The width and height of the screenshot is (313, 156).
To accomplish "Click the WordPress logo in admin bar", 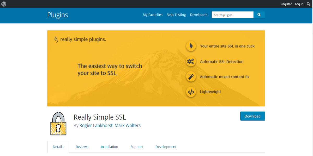I will [4, 4].
